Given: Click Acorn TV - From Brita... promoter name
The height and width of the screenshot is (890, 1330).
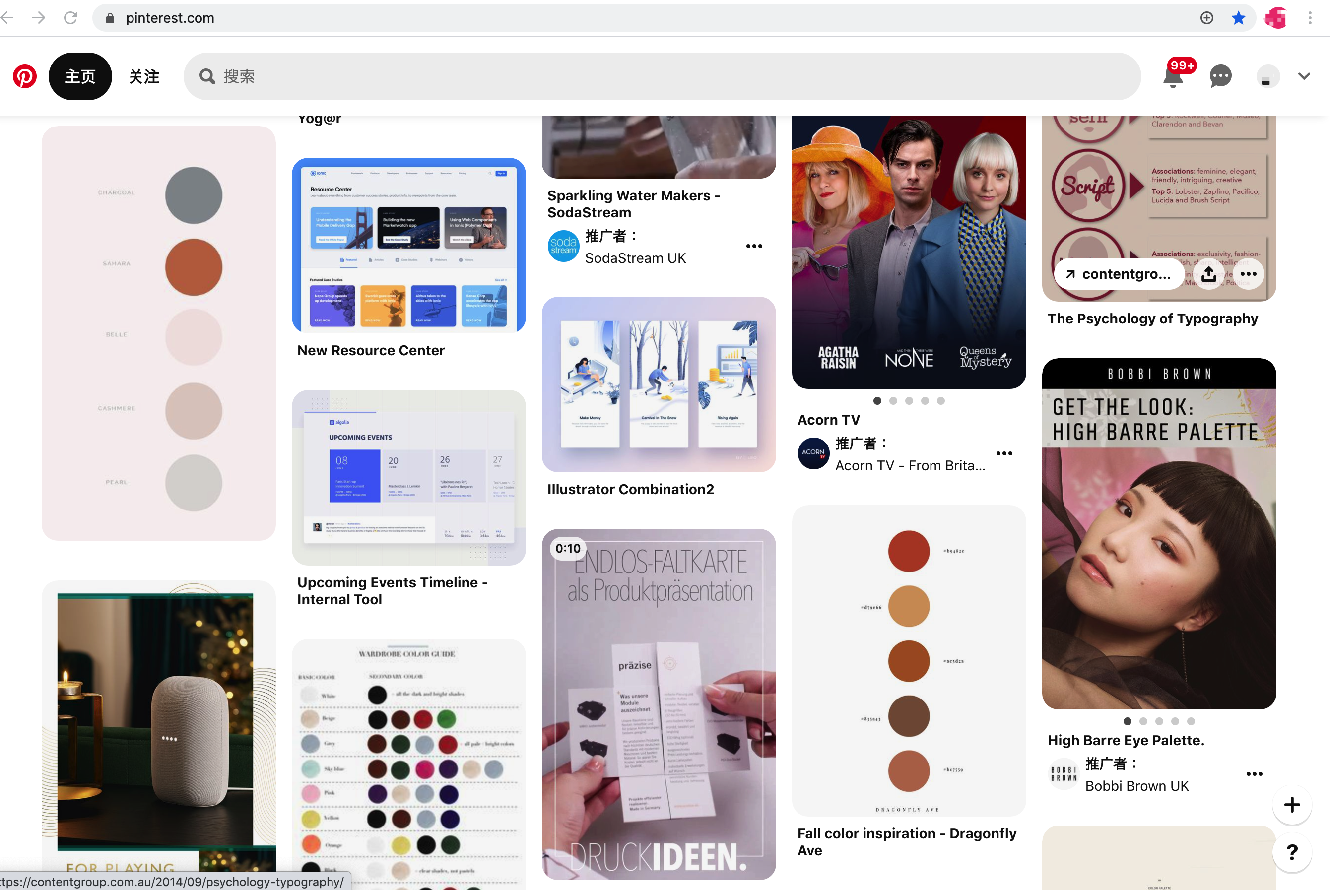Looking at the screenshot, I should click(911, 465).
